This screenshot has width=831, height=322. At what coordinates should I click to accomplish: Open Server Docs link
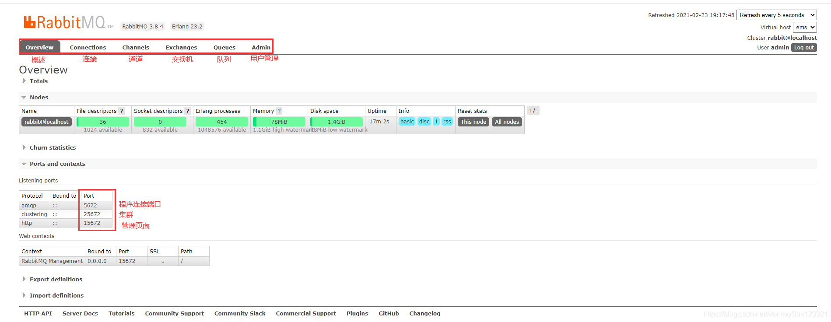pyautogui.click(x=80, y=313)
